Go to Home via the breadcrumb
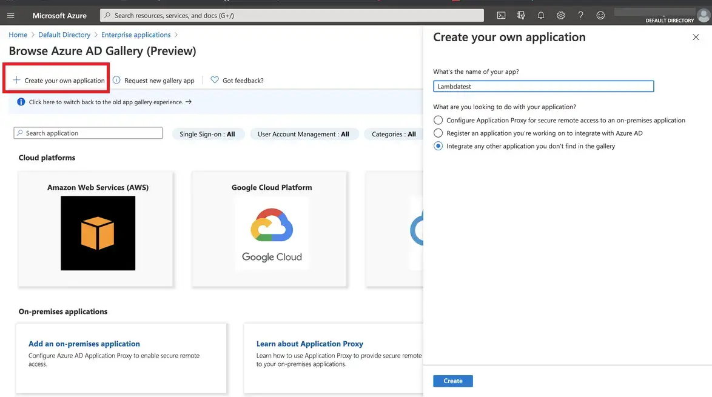 coord(18,35)
